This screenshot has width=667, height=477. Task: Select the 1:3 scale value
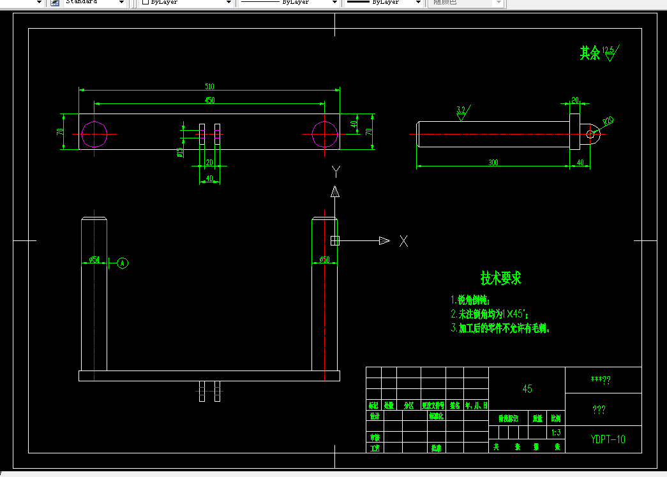pyautogui.click(x=556, y=432)
